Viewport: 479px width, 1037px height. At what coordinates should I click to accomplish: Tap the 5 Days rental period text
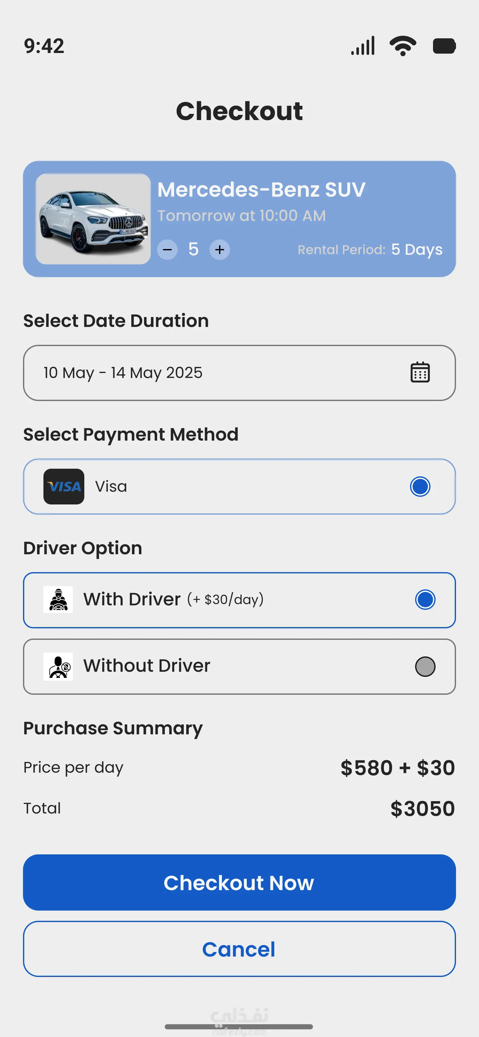coord(417,250)
